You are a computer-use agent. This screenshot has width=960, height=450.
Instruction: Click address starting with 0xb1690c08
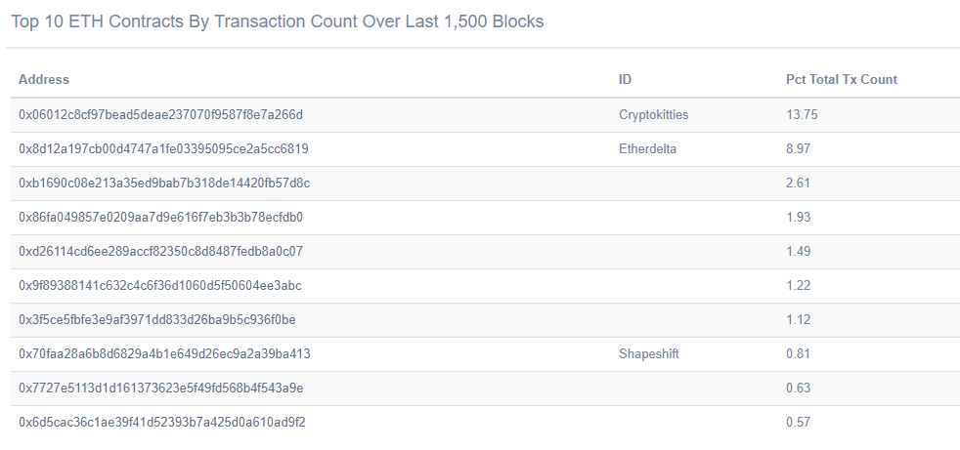click(x=164, y=184)
